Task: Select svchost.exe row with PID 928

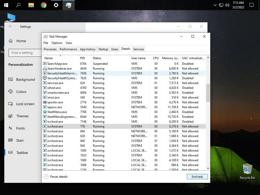Action: click(x=124, y=136)
